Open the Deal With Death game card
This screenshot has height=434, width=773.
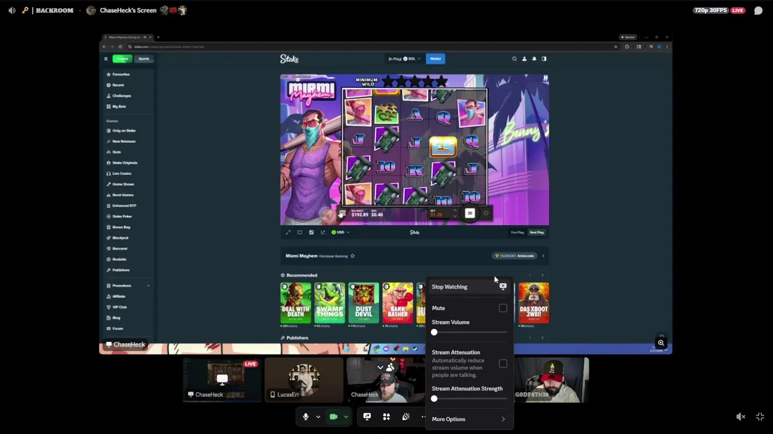(295, 303)
